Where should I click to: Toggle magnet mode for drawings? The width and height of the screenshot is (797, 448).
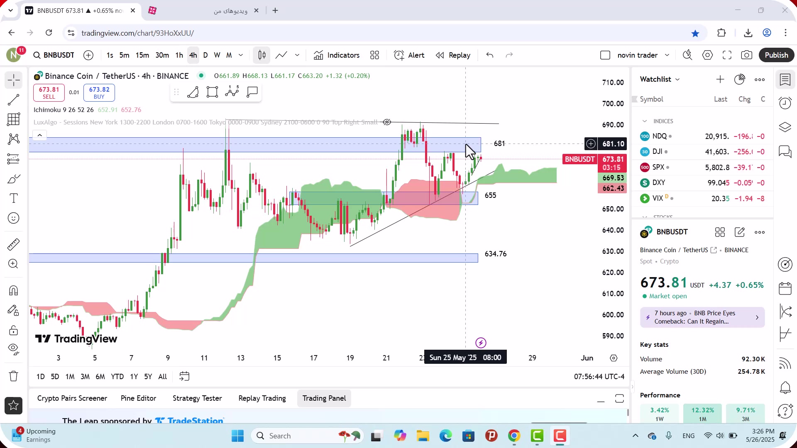pos(13,290)
